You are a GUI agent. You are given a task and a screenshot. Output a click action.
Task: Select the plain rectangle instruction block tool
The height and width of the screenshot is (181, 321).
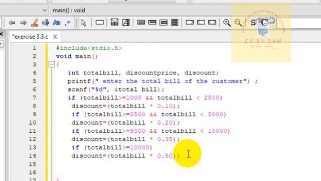99,22
